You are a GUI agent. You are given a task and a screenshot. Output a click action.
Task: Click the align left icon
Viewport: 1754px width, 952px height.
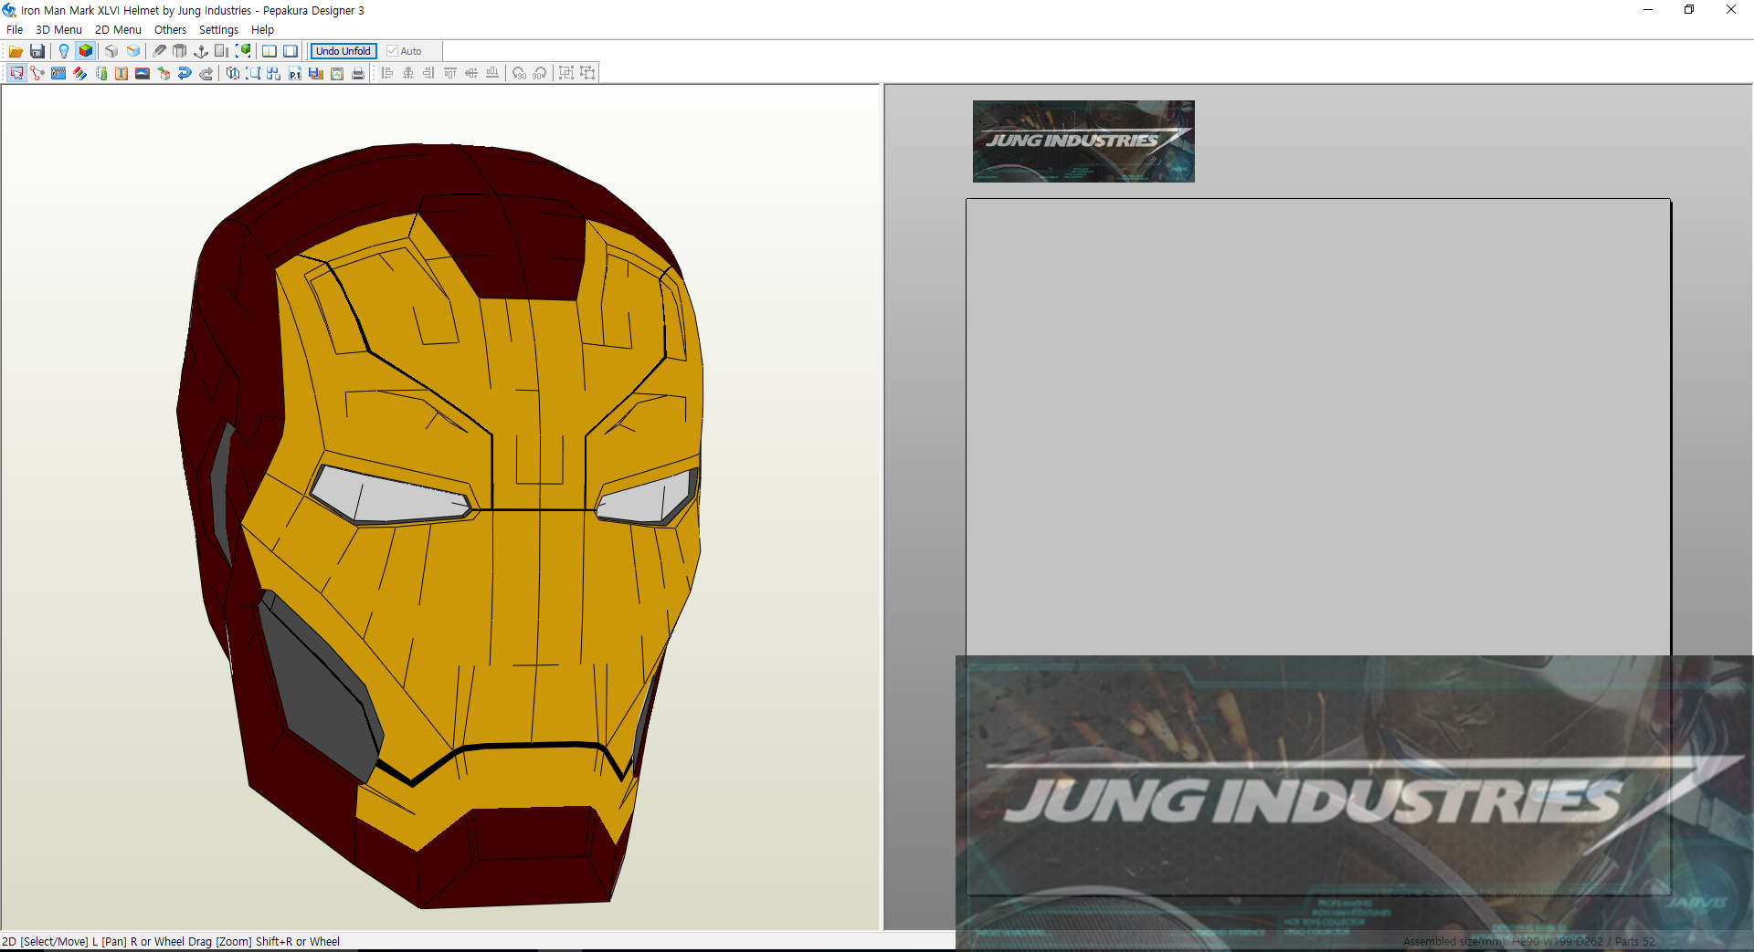[x=387, y=73]
